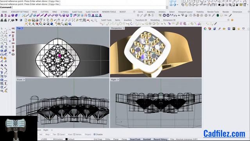Click the New file icon
The image size is (250, 141).
pos(26,20)
